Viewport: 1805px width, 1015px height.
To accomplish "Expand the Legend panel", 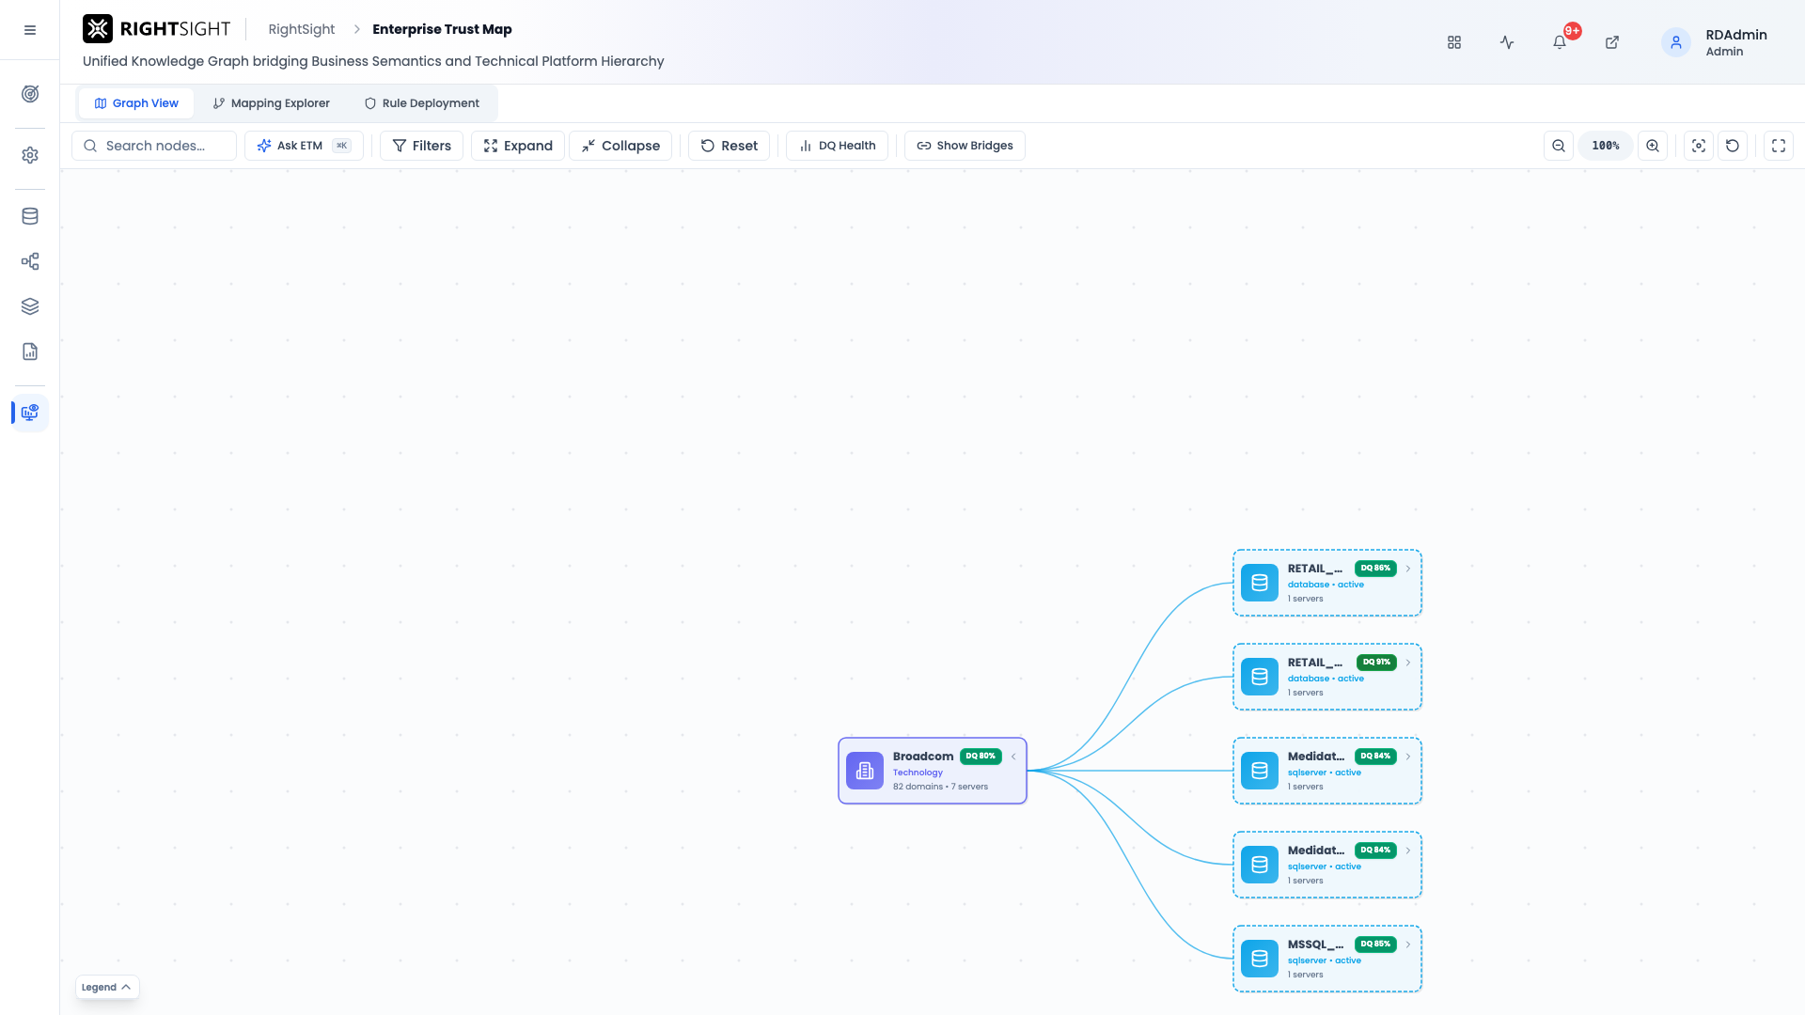I will click(107, 987).
